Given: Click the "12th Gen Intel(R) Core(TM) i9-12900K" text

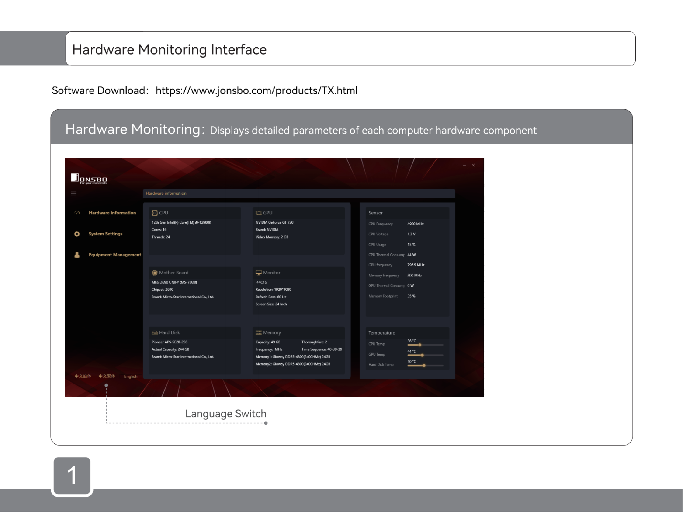Looking at the screenshot, I should (x=181, y=222).
